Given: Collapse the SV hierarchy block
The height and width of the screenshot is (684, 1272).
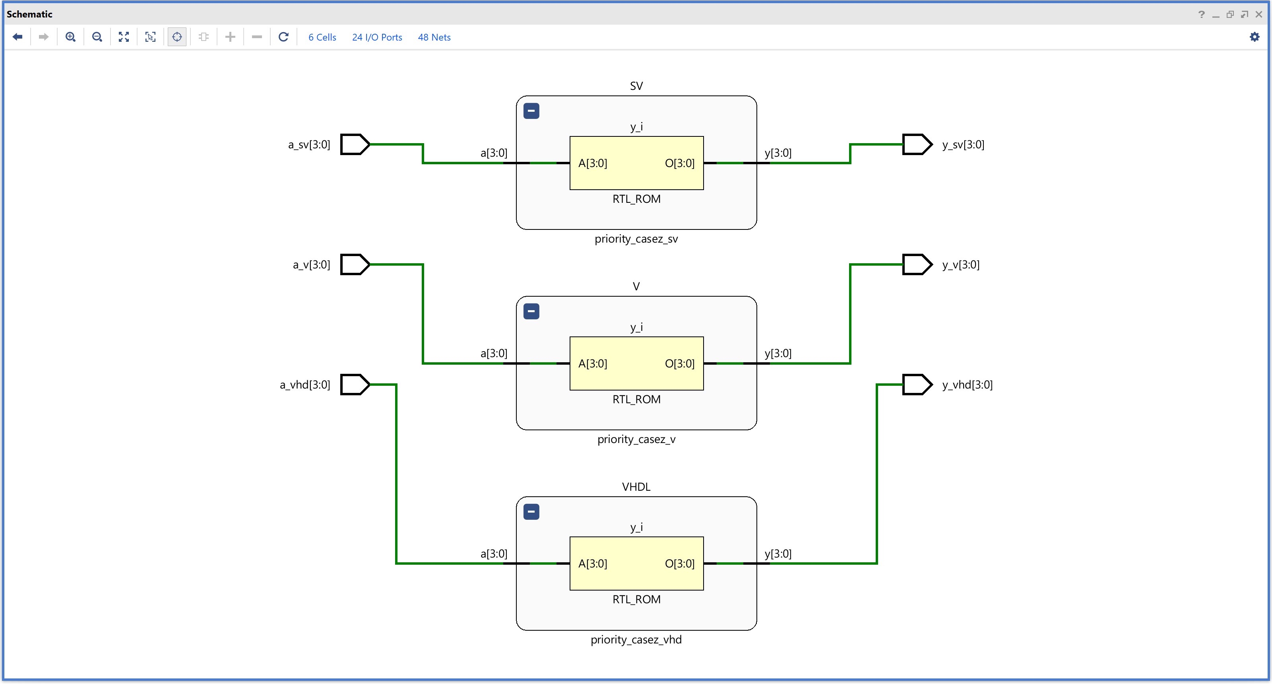Looking at the screenshot, I should 531,111.
